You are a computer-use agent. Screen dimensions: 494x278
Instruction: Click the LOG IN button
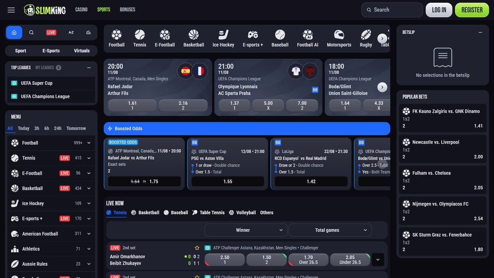[x=439, y=10]
